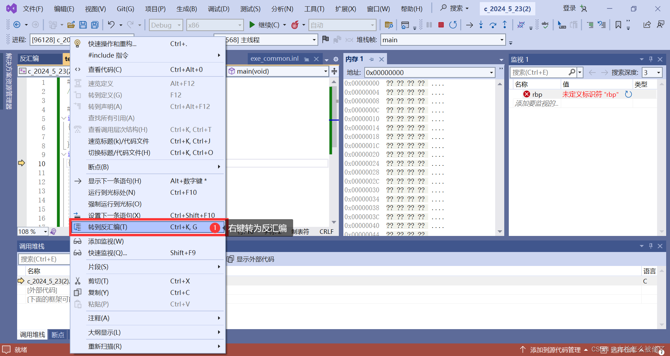Image resolution: width=670 pixels, height=356 pixels.
Task: Click the Save All toolbar icon
Action: 95,25
